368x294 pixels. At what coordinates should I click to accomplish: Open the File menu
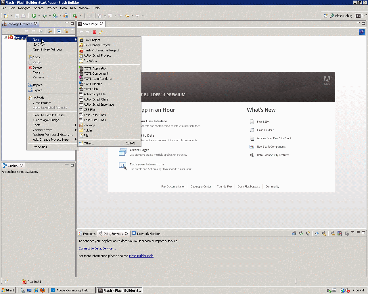click(4, 8)
